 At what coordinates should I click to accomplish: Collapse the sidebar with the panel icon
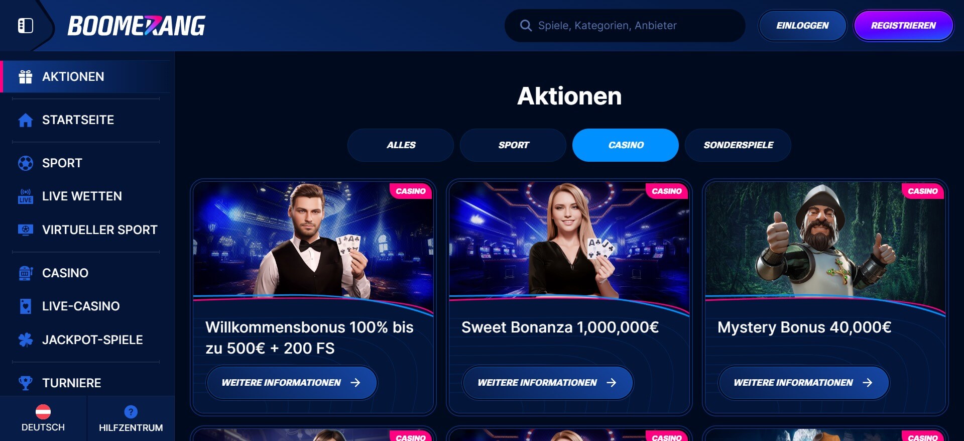pos(26,26)
